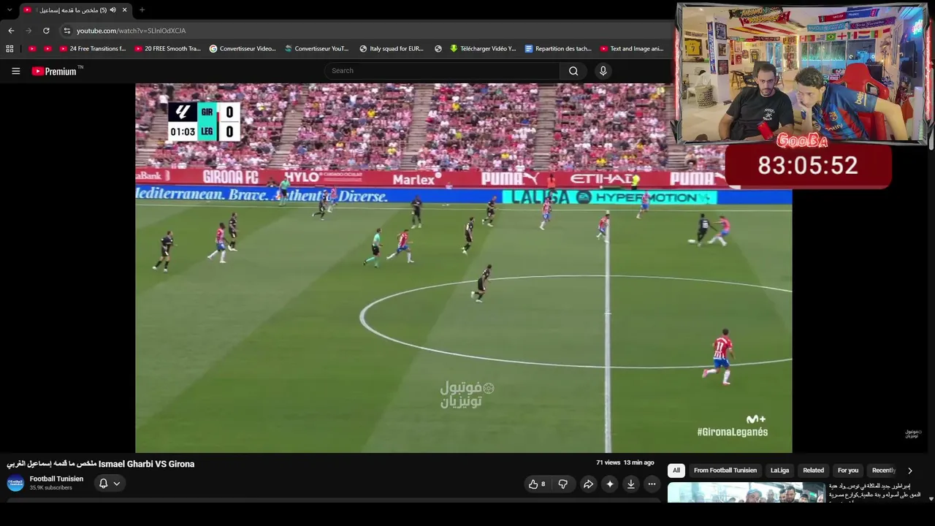Select the LaLiga filter chip
The height and width of the screenshot is (526, 935).
tap(779, 470)
